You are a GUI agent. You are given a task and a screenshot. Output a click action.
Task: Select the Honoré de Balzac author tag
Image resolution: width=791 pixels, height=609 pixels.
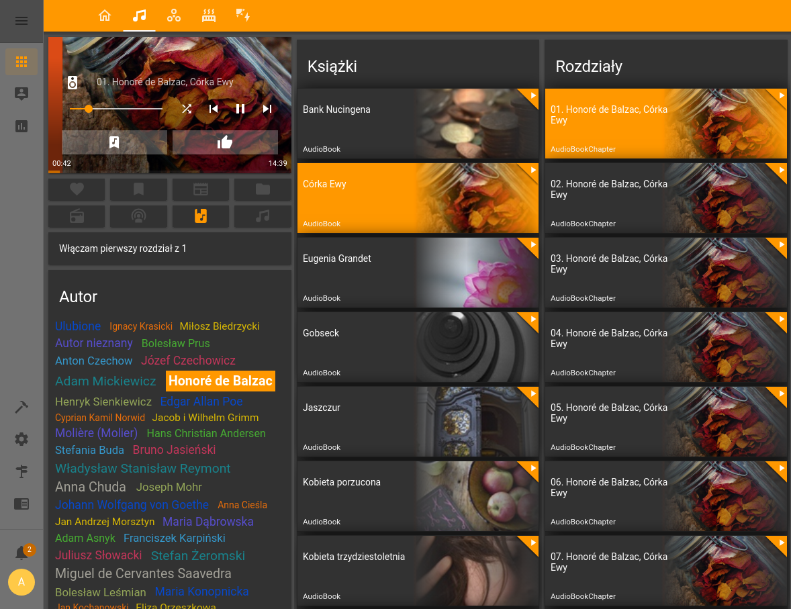click(x=220, y=381)
